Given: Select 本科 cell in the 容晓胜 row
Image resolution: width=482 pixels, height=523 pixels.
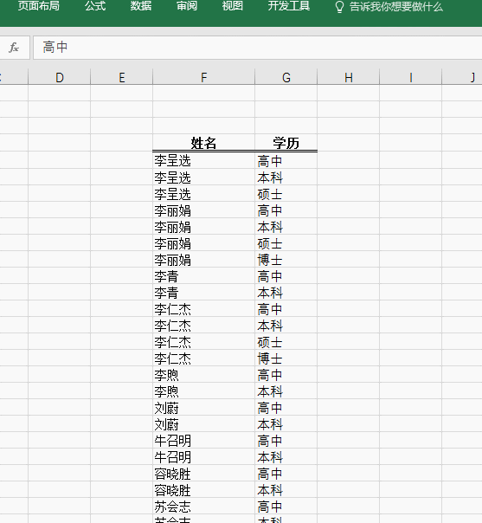Looking at the screenshot, I should tap(286, 489).
